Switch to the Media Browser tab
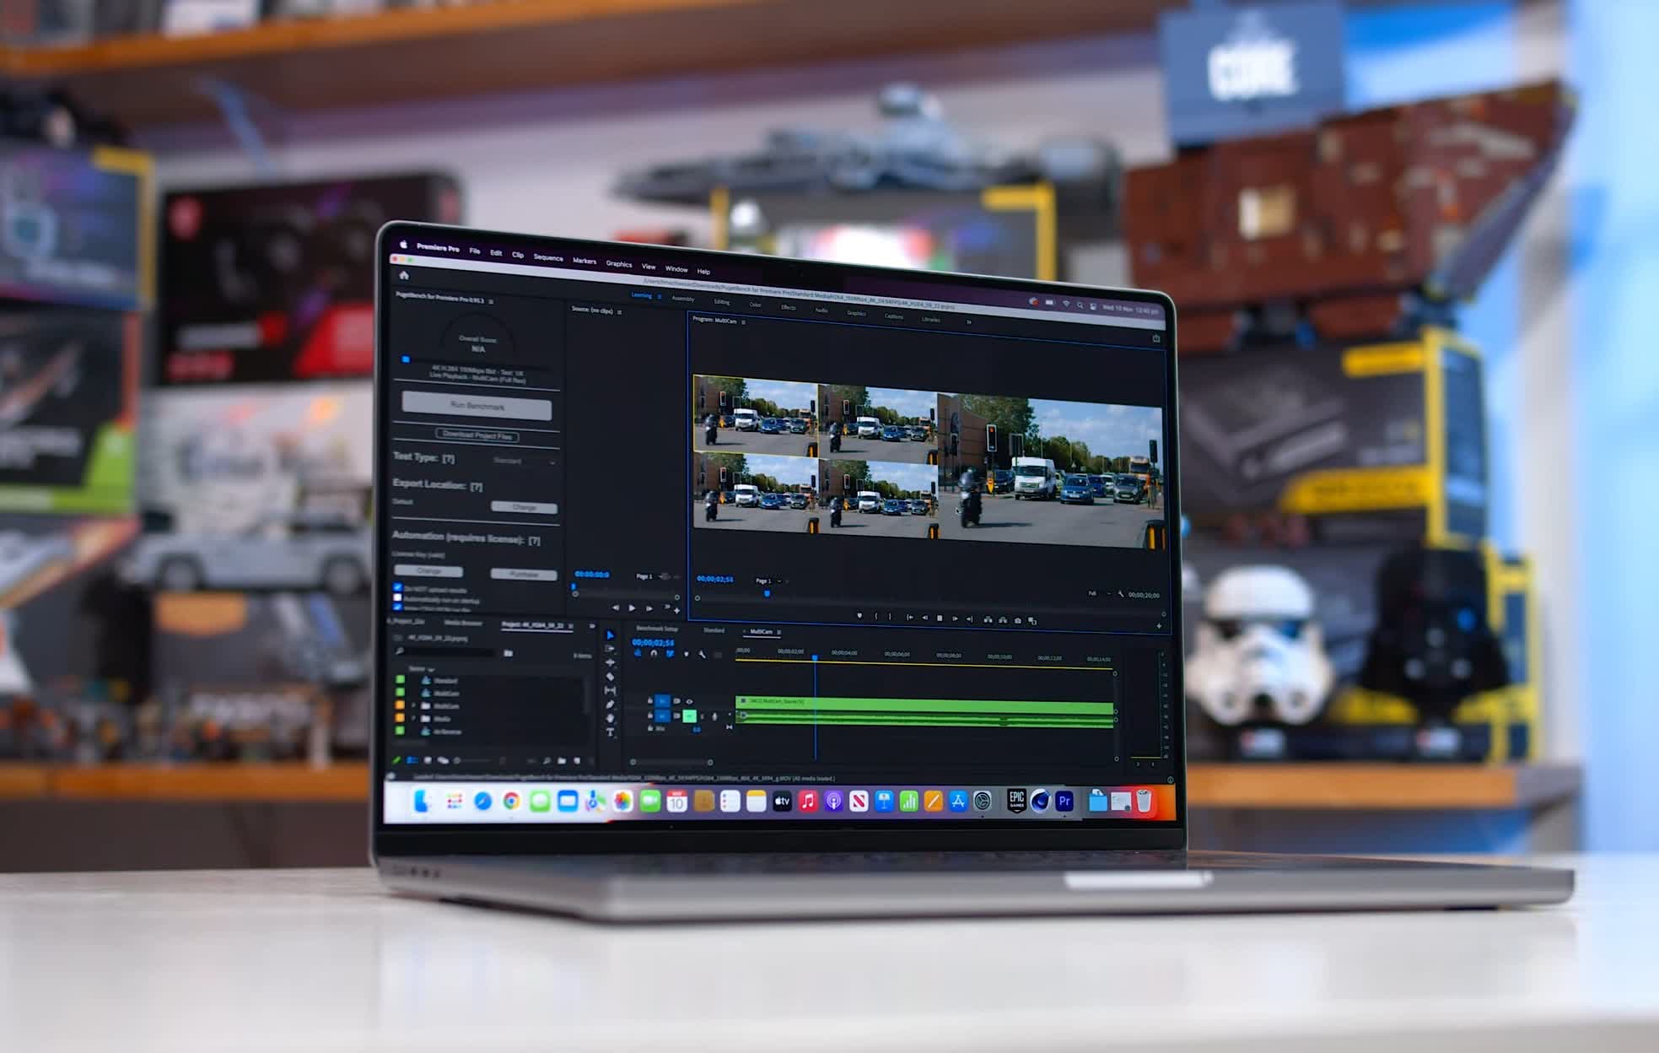 (x=463, y=623)
